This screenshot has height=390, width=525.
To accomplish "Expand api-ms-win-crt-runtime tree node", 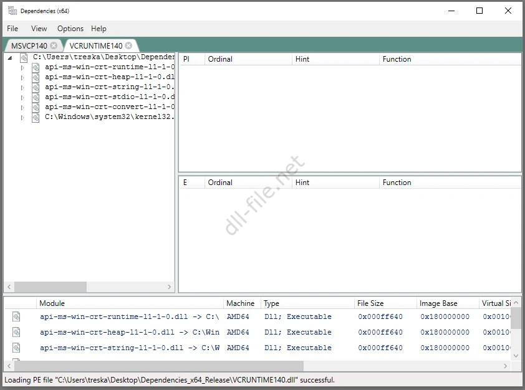I will tap(22, 68).
